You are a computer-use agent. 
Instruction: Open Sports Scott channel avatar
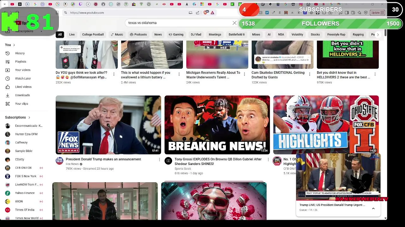[x=168, y=161]
